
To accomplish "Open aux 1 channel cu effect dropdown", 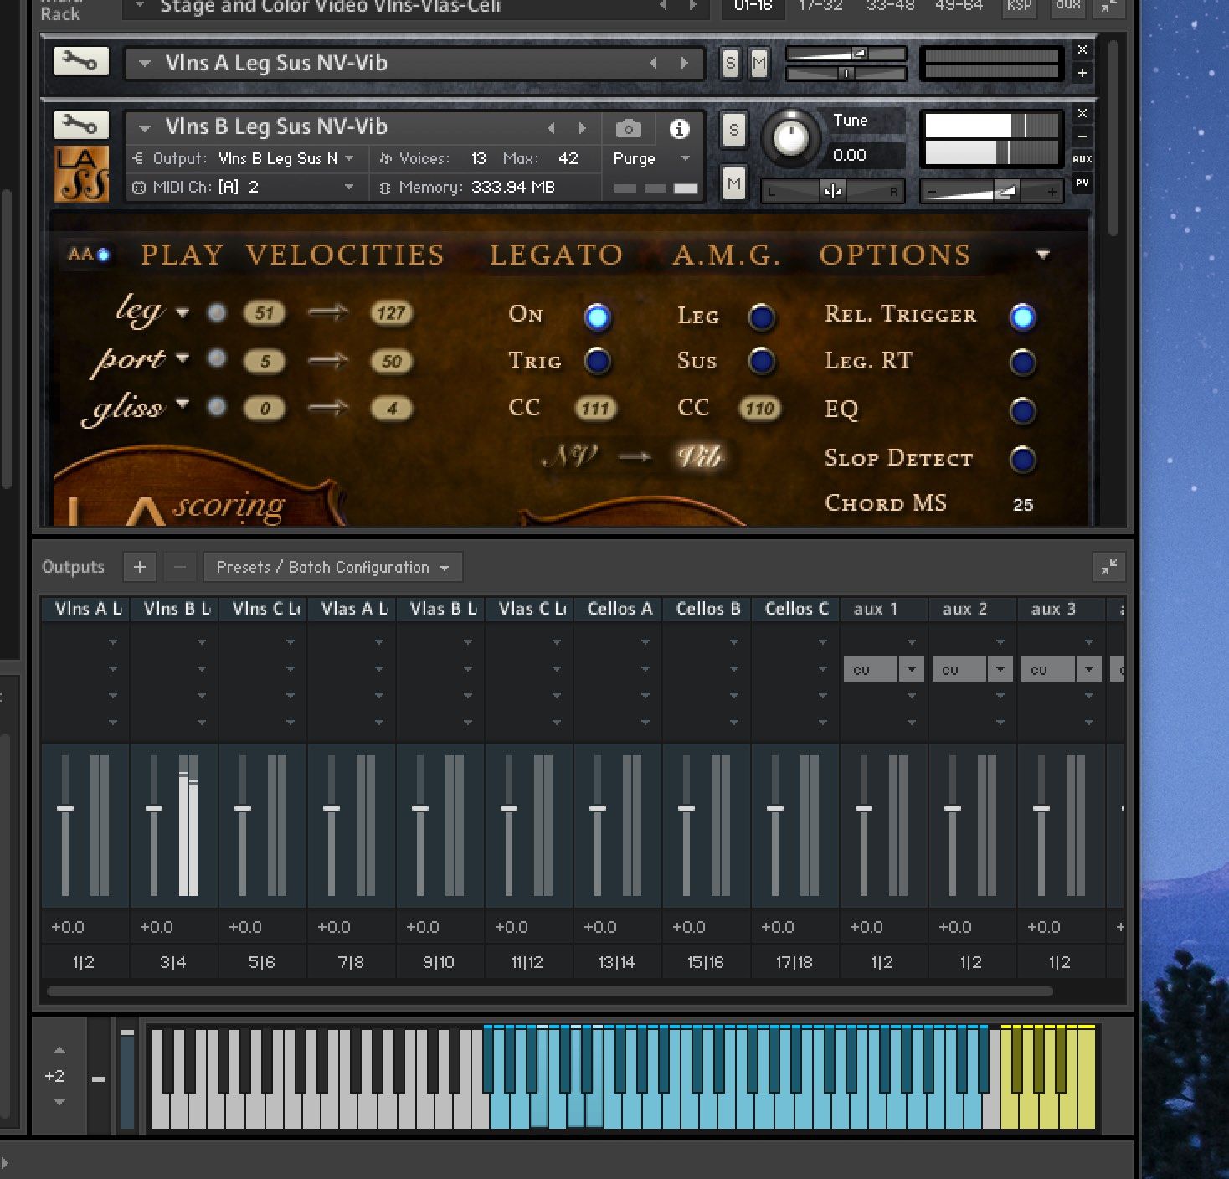I will [911, 669].
